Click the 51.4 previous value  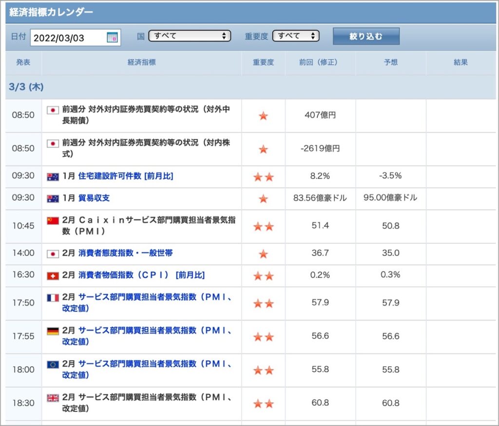(x=320, y=226)
